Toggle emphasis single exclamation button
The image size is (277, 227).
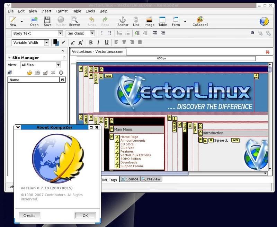[102, 33]
